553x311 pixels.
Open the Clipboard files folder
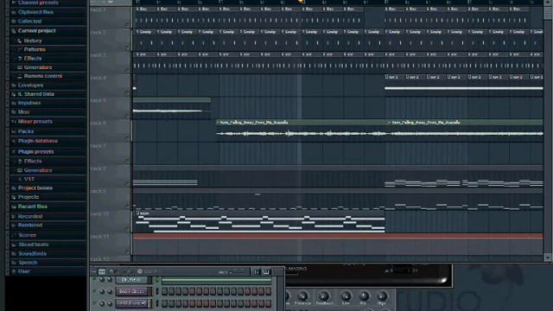[x=35, y=12]
